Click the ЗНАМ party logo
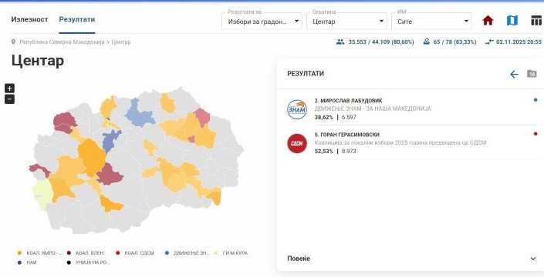This screenshot has width=544, height=277. tap(297, 109)
